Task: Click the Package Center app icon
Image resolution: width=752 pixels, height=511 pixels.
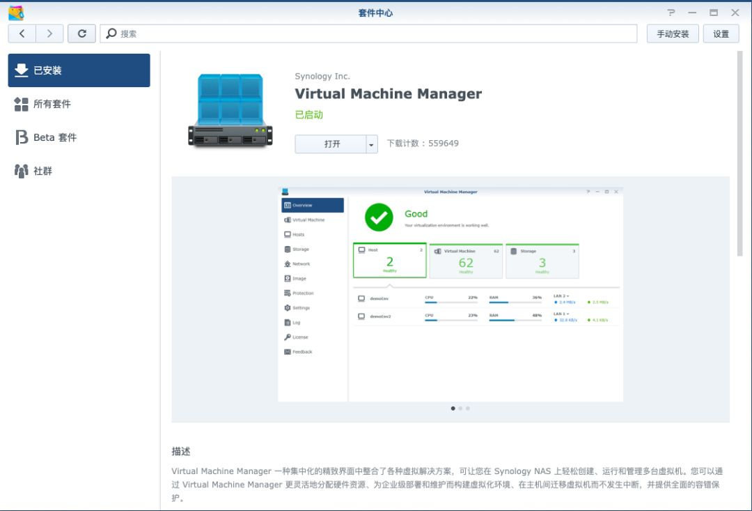Action: coord(16,13)
